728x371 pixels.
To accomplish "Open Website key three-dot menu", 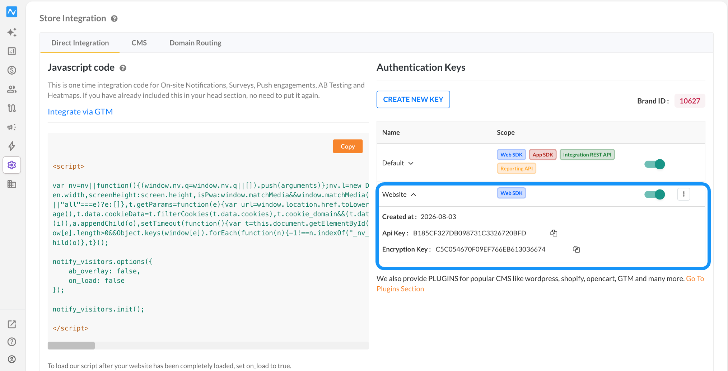I will click(x=683, y=194).
